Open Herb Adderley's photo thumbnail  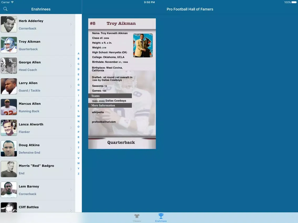[9, 24]
